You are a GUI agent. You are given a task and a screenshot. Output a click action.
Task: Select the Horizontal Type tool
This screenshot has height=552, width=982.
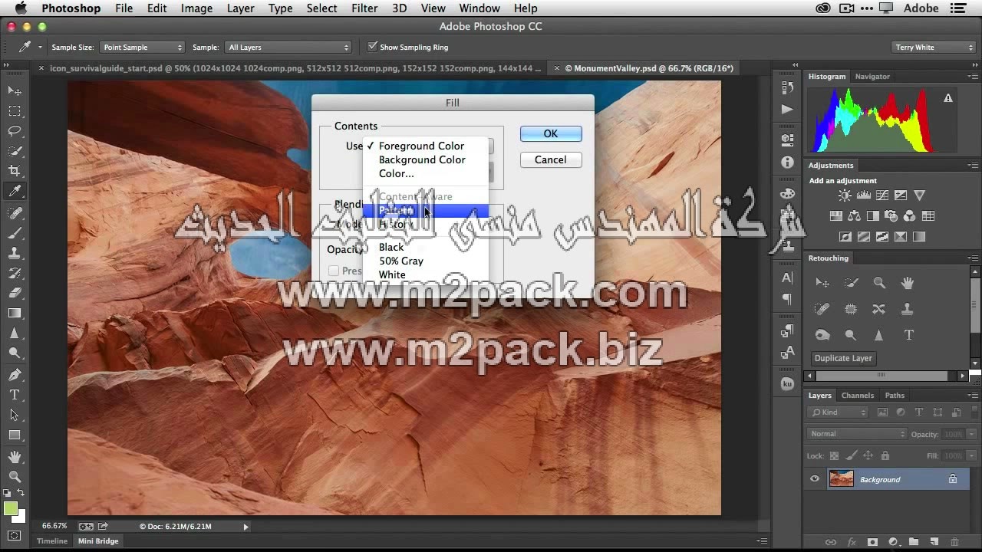[15, 395]
